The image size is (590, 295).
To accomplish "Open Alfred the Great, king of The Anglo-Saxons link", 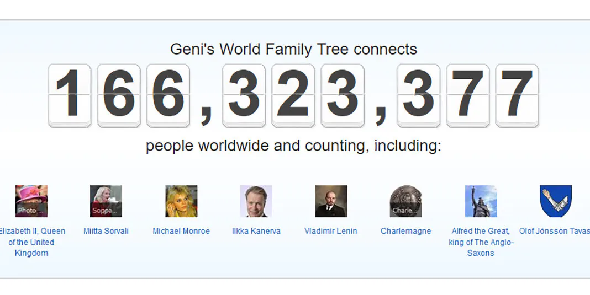I will [x=481, y=242].
